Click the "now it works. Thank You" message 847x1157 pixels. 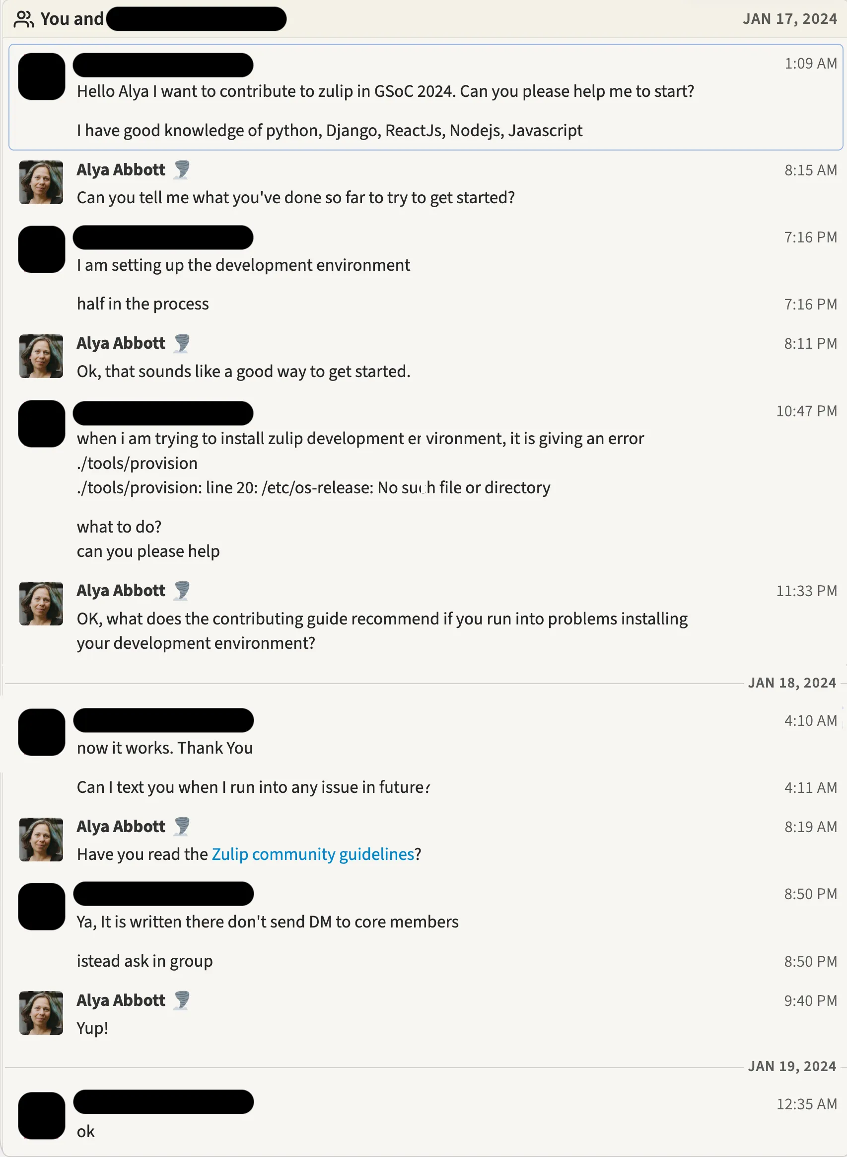point(164,748)
